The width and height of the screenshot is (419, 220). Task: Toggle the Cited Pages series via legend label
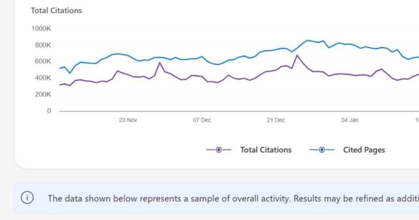coord(364,150)
